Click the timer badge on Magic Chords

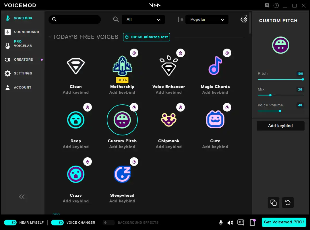[227, 53]
